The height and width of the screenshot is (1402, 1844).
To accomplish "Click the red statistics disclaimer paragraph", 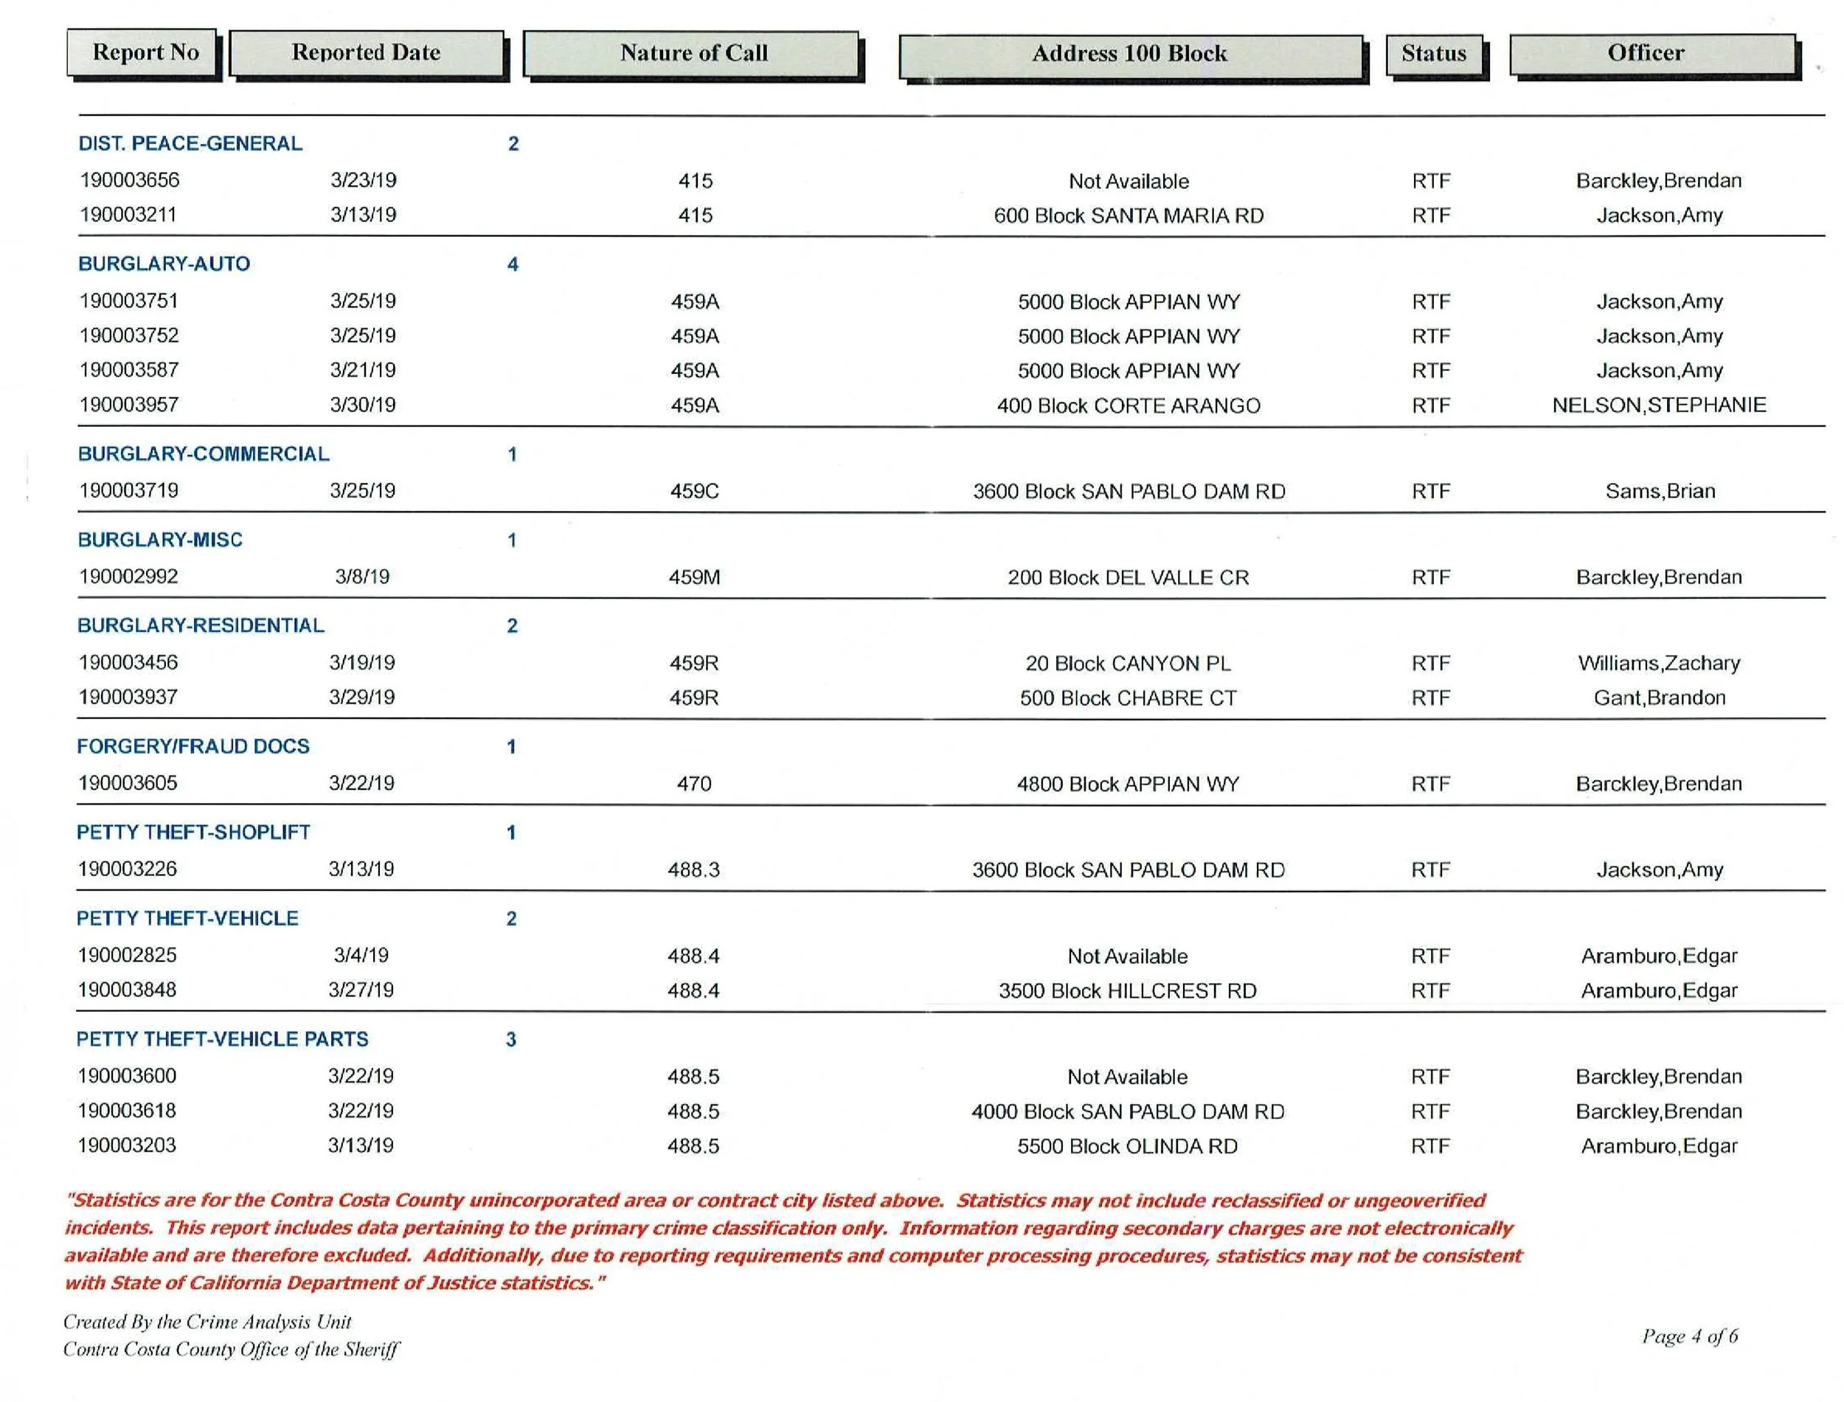I will tap(793, 1242).
